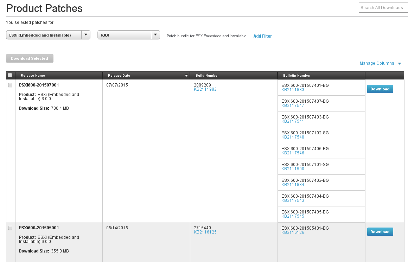
Task: Click the ESXi600-201505001 release name
Action: click(x=39, y=228)
